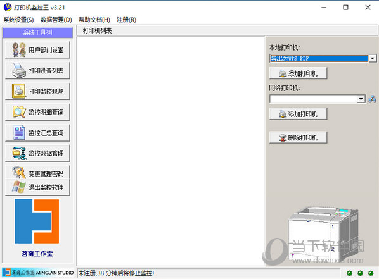Open the 帮助文档(H) menu
This screenshot has width=379, height=279.
click(94, 20)
